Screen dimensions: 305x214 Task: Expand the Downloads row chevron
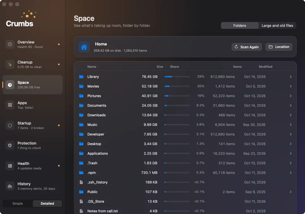(291, 115)
